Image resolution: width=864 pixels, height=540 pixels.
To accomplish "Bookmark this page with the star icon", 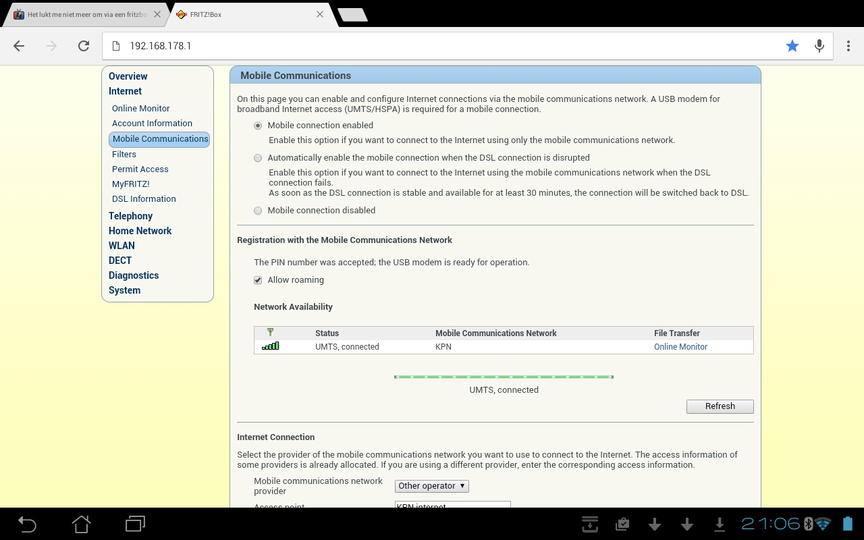I will click(x=792, y=46).
